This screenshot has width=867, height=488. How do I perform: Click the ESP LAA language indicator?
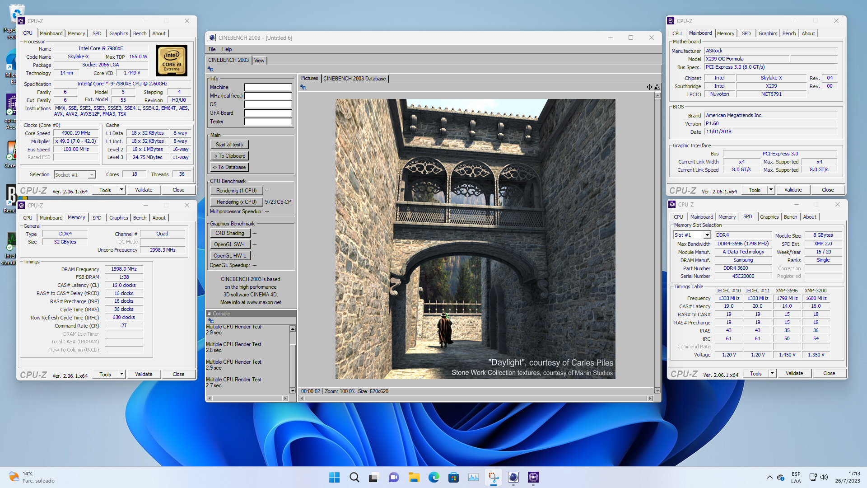(796, 478)
